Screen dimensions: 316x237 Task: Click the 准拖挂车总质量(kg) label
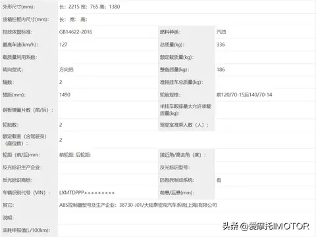pyautogui.click(x=182, y=82)
